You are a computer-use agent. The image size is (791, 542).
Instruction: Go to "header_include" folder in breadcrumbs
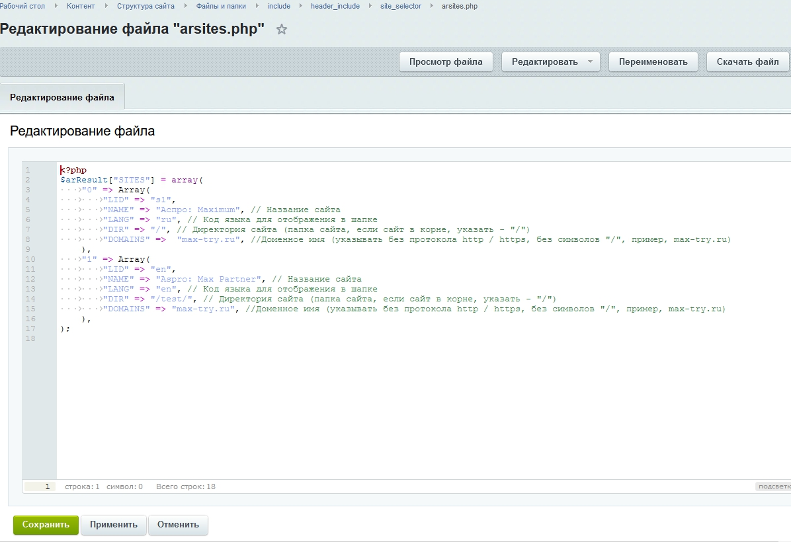335,6
